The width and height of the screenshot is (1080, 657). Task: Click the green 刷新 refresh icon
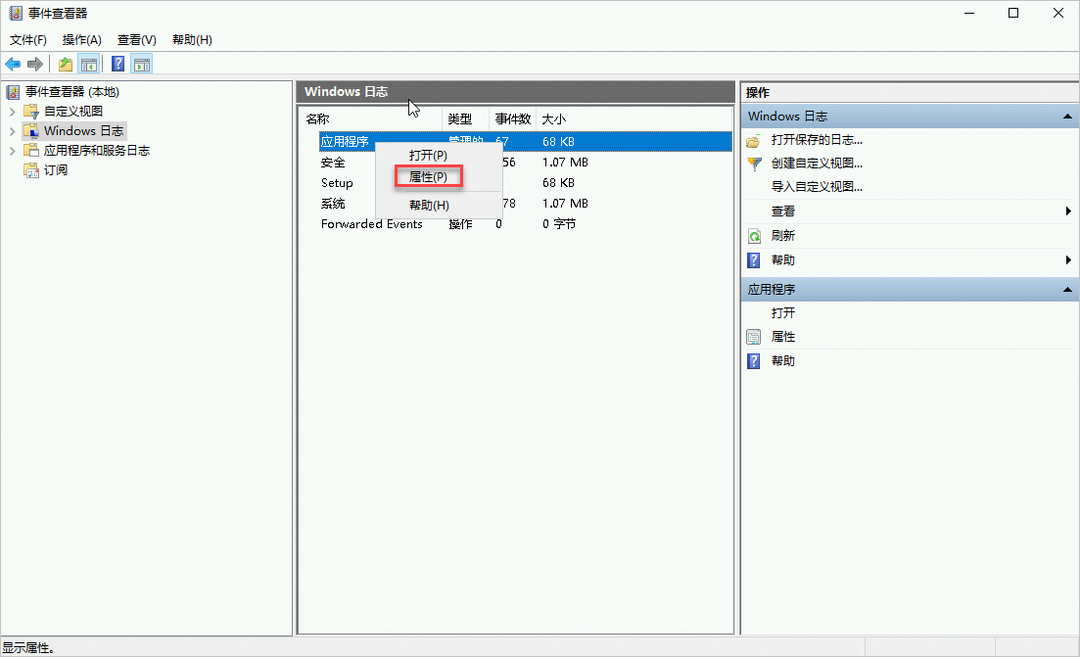click(753, 236)
